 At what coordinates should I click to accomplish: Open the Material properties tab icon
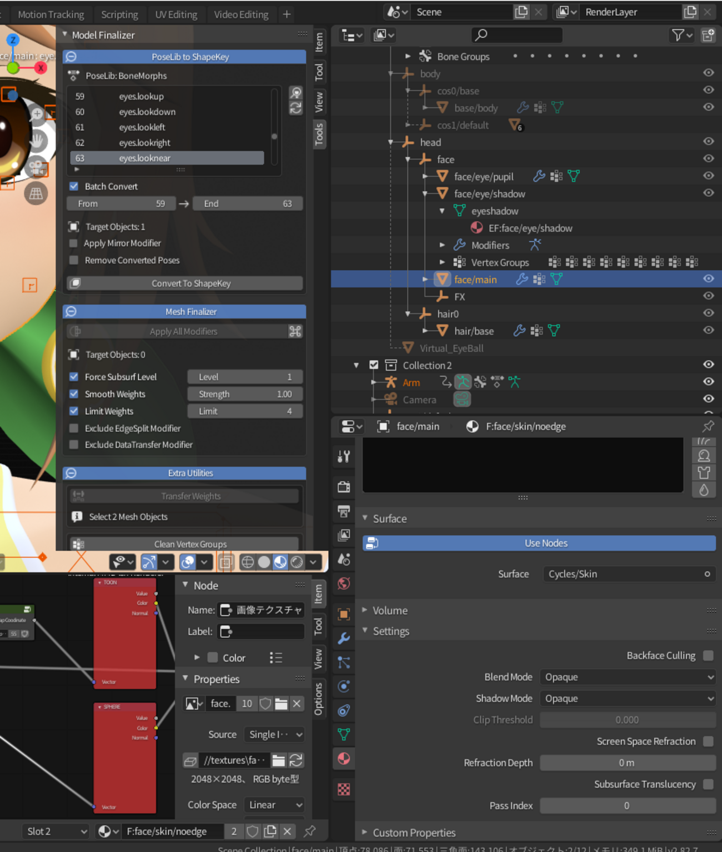(x=344, y=759)
